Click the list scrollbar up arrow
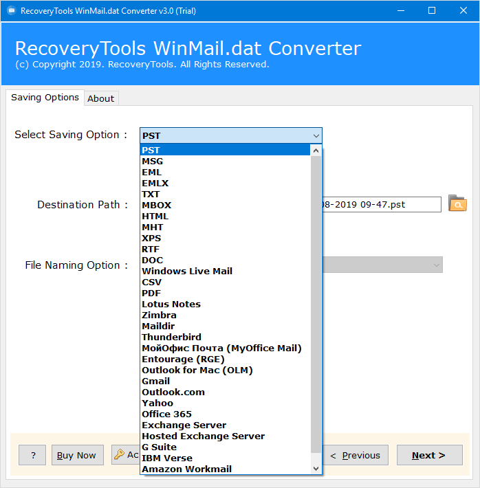 (316, 151)
